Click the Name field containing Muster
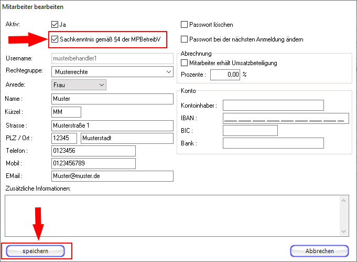Image resolution: width=357 pixels, height=262 pixels. [112, 99]
